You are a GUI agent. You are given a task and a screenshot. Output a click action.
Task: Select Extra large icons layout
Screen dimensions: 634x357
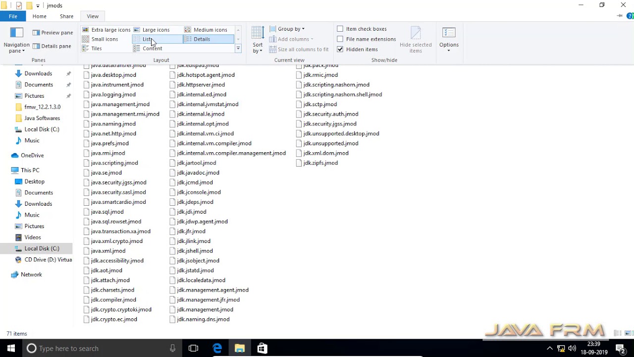(x=106, y=30)
